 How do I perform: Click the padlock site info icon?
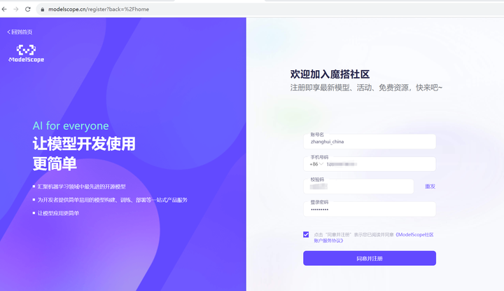[x=42, y=9]
